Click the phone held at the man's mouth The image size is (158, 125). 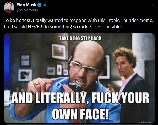coord(75,87)
